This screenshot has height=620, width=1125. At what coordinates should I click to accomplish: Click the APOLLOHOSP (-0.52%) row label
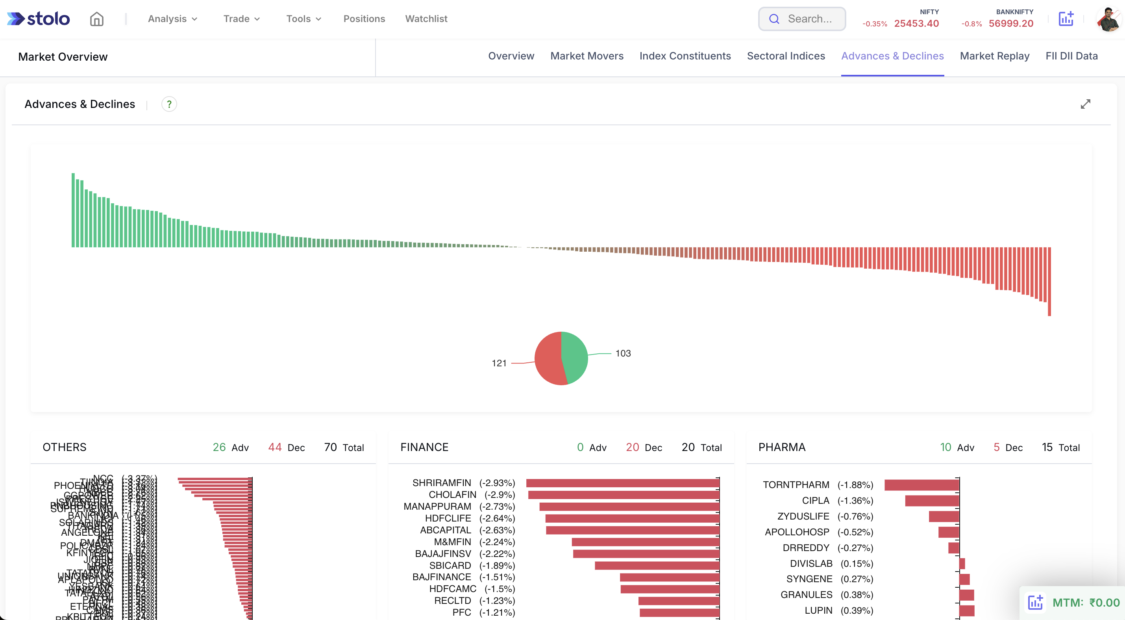(x=819, y=532)
